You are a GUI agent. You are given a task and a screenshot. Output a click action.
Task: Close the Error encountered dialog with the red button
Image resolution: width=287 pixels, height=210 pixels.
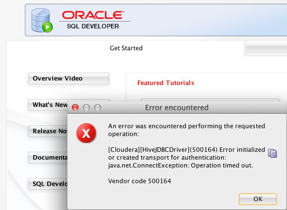[x=75, y=108]
